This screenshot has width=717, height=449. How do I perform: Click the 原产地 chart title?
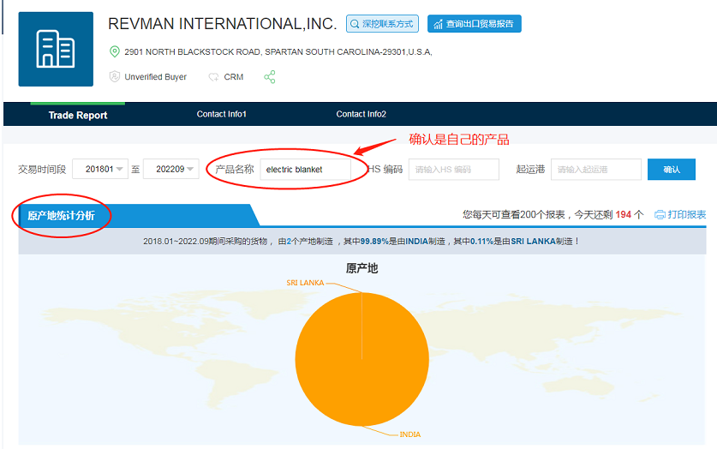[x=361, y=268]
